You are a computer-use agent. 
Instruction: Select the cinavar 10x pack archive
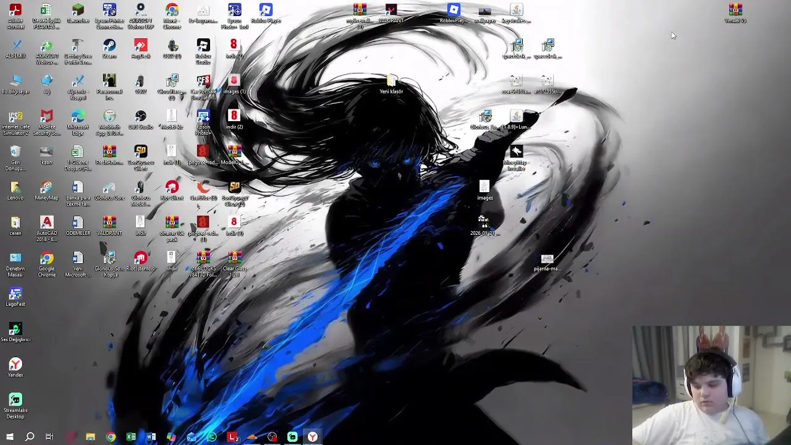click(x=172, y=229)
